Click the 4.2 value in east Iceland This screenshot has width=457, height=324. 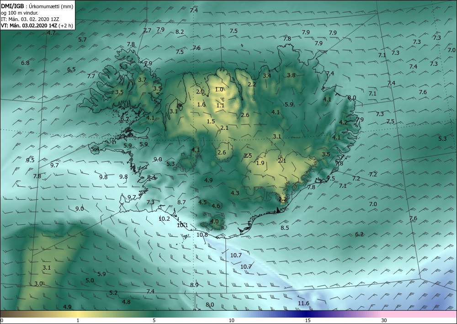click(343, 122)
